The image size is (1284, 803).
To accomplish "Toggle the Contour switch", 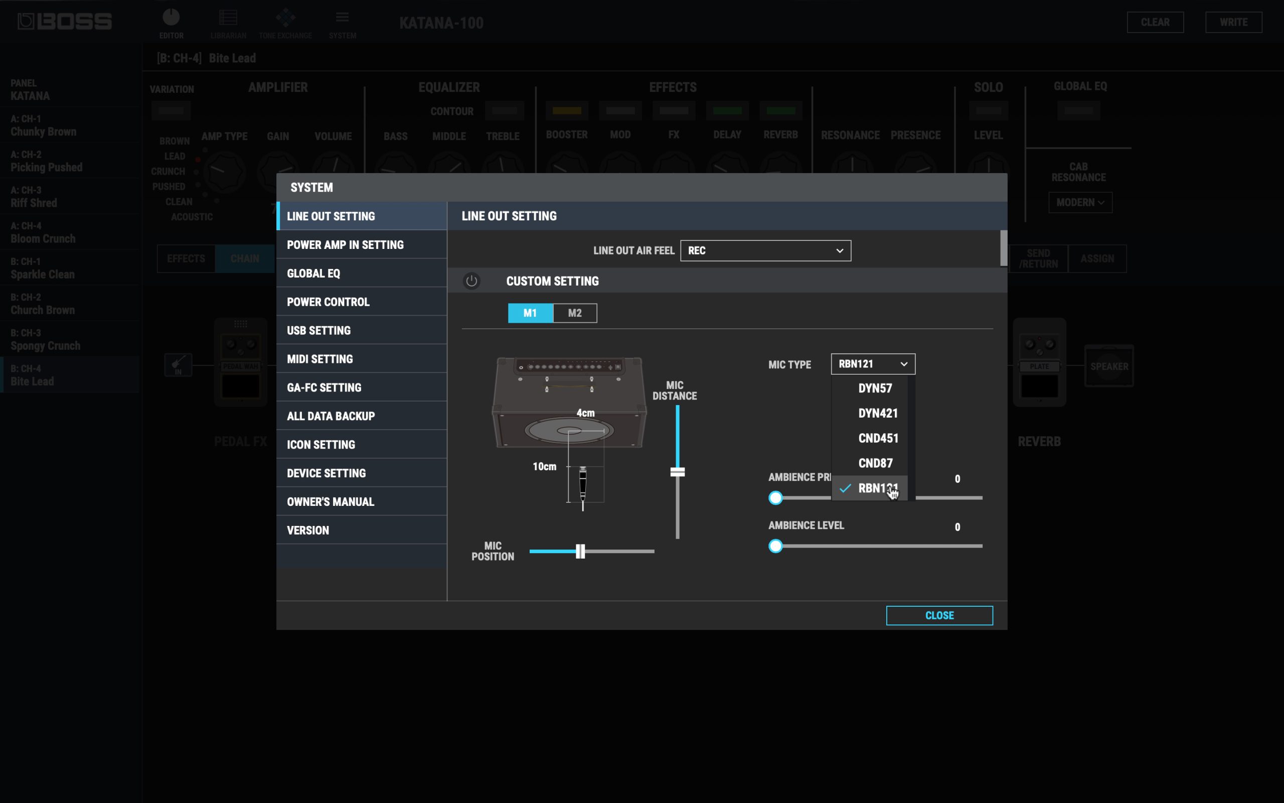I will coord(504,110).
